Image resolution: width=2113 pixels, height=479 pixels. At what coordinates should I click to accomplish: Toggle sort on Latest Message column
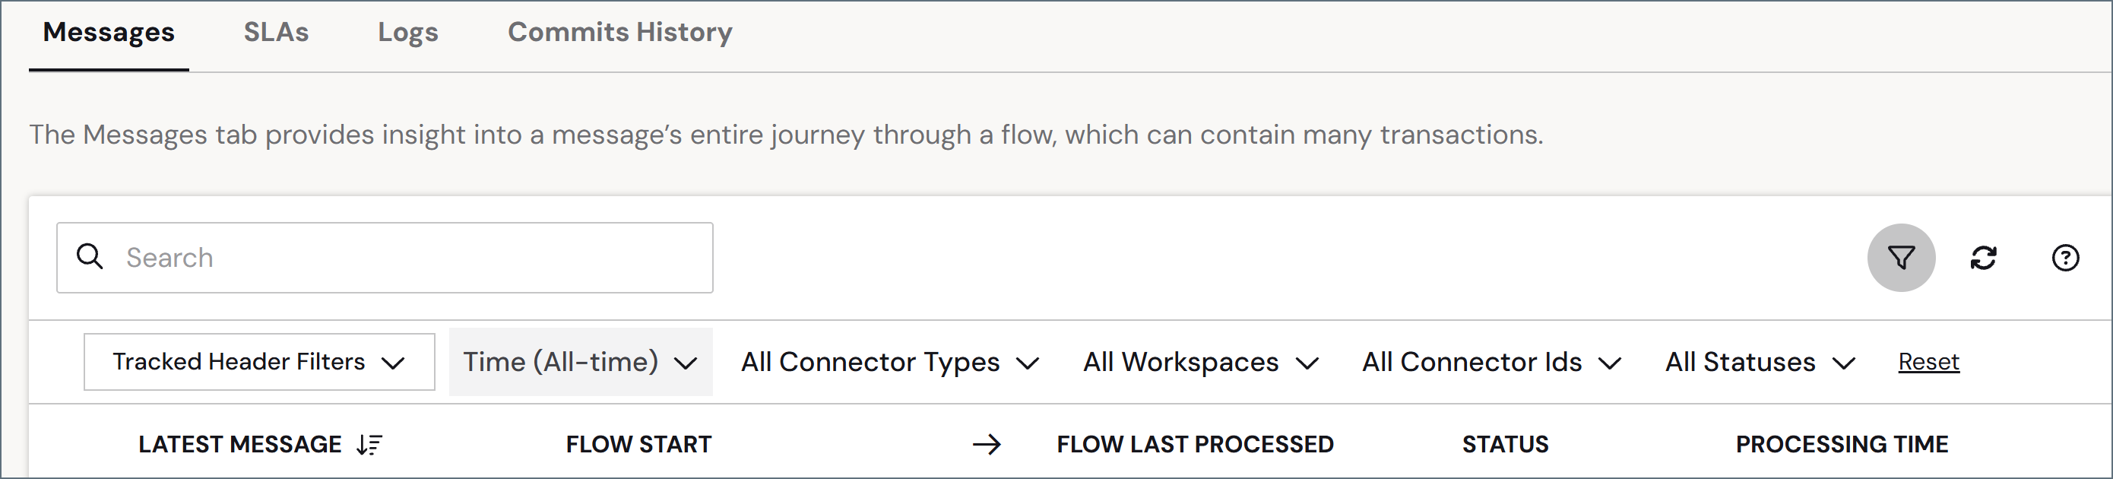pos(369,445)
